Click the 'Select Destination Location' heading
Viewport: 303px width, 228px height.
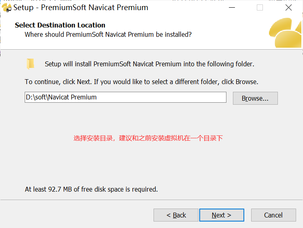(60, 25)
